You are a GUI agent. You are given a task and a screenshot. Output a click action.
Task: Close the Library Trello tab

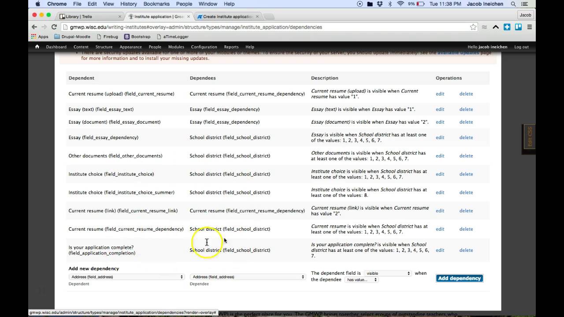[120, 17]
